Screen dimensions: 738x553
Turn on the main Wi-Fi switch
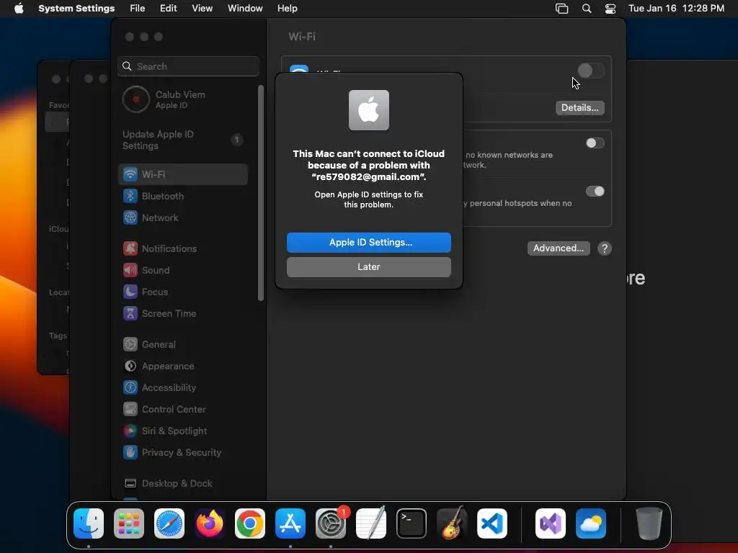pos(591,71)
